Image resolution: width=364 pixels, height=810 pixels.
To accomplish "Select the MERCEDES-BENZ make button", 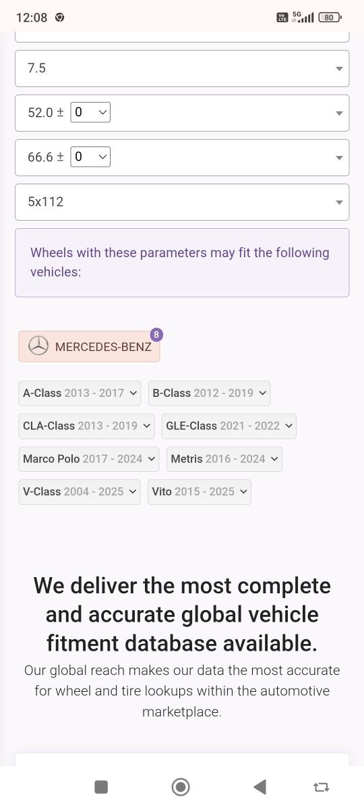I will click(x=89, y=346).
